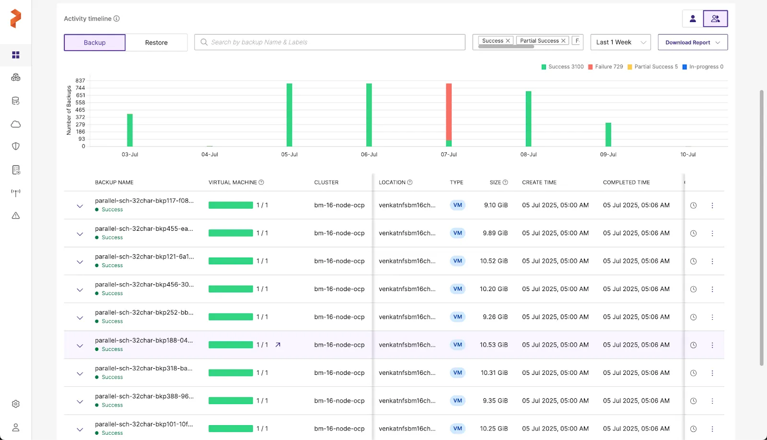The image size is (767, 440).
Task: Click the search by backup name field
Action: [331, 42]
